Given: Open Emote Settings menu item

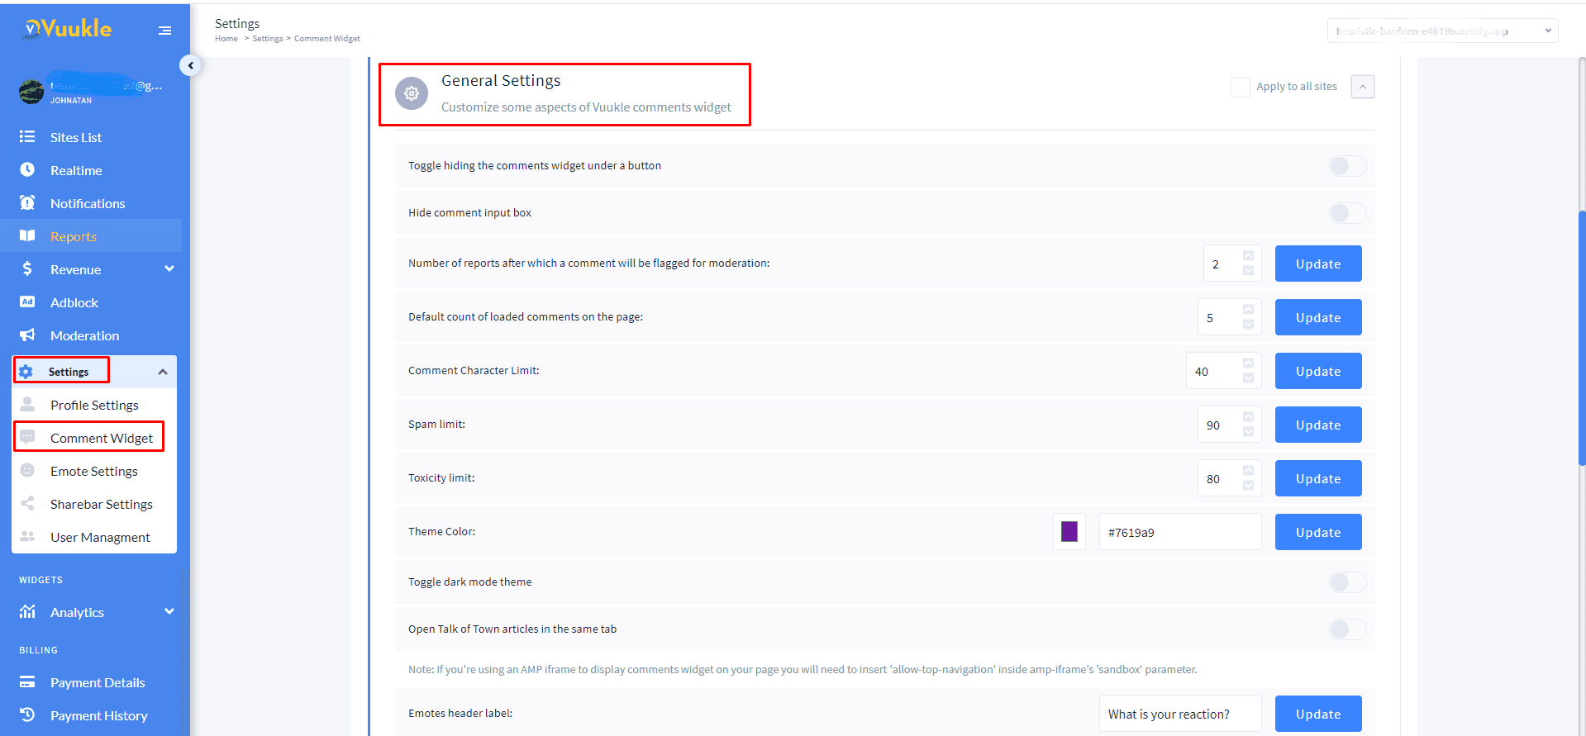Looking at the screenshot, I should [x=94, y=471].
